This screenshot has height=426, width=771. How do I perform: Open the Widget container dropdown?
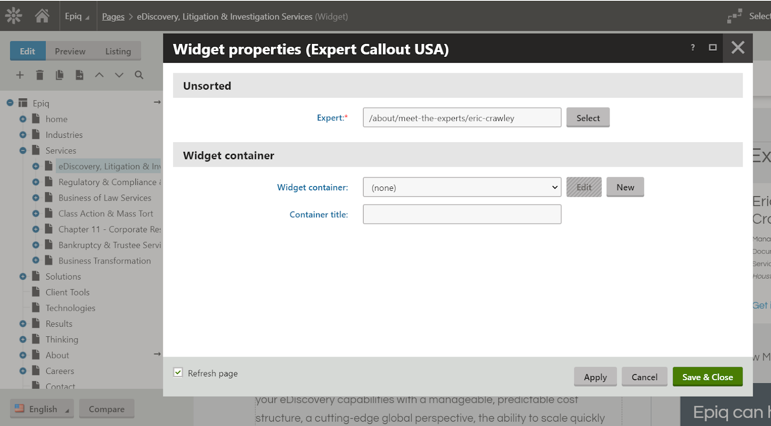click(462, 187)
